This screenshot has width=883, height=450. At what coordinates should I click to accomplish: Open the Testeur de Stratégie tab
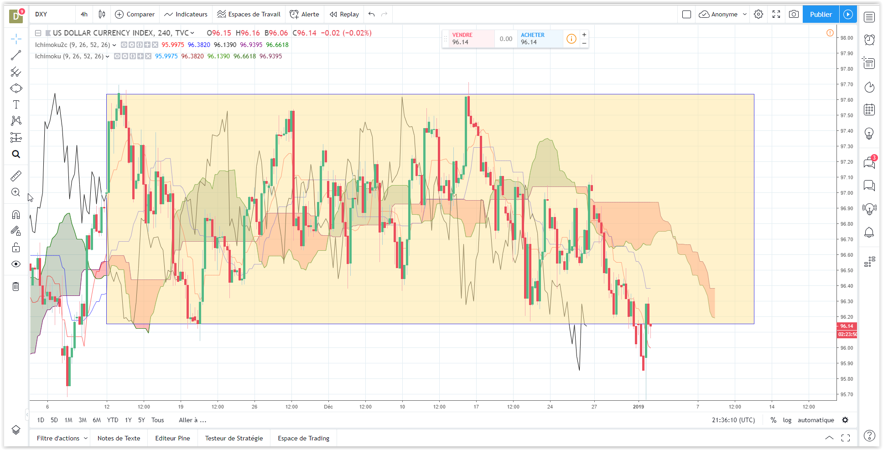[234, 438]
